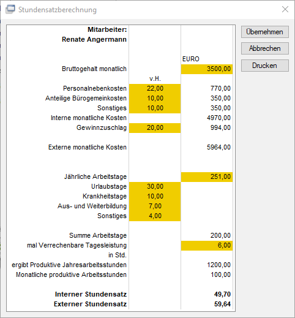Edit cost Sonstiges percentage beside 350,00
Viewport: 295px width, 318px height.
tap(155, 108)
